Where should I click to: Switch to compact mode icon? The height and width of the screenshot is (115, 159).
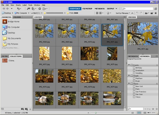point(156,9)
